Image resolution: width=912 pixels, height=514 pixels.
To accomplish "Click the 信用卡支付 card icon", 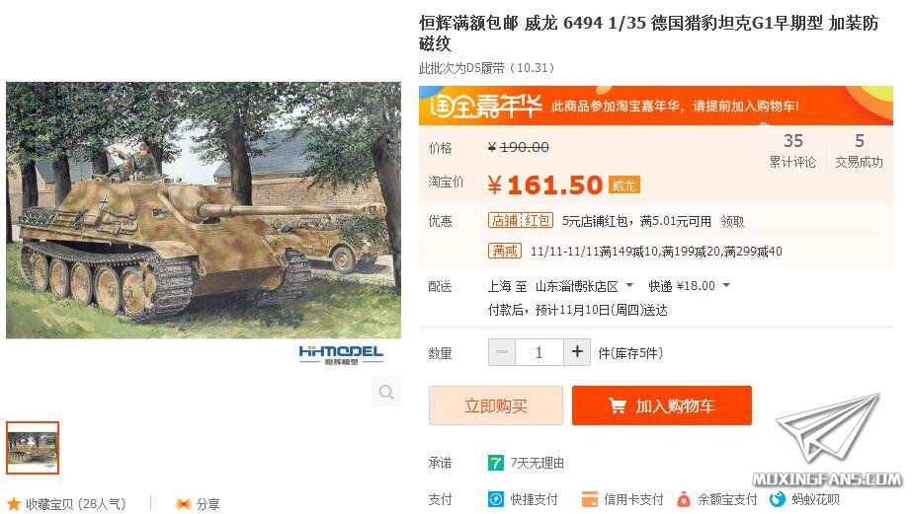I will pos(589,499).
